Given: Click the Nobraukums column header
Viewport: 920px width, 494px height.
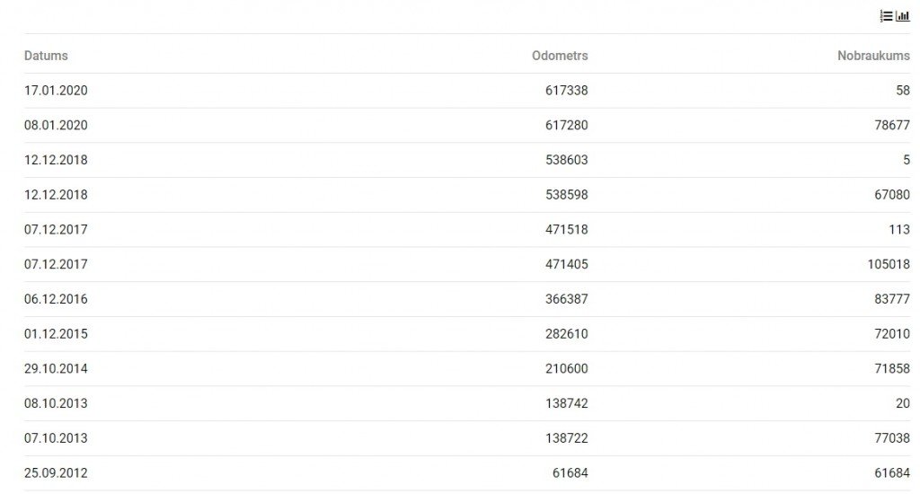Looking at the screenshot, I should pyautogui.click(x=873, y=56).
